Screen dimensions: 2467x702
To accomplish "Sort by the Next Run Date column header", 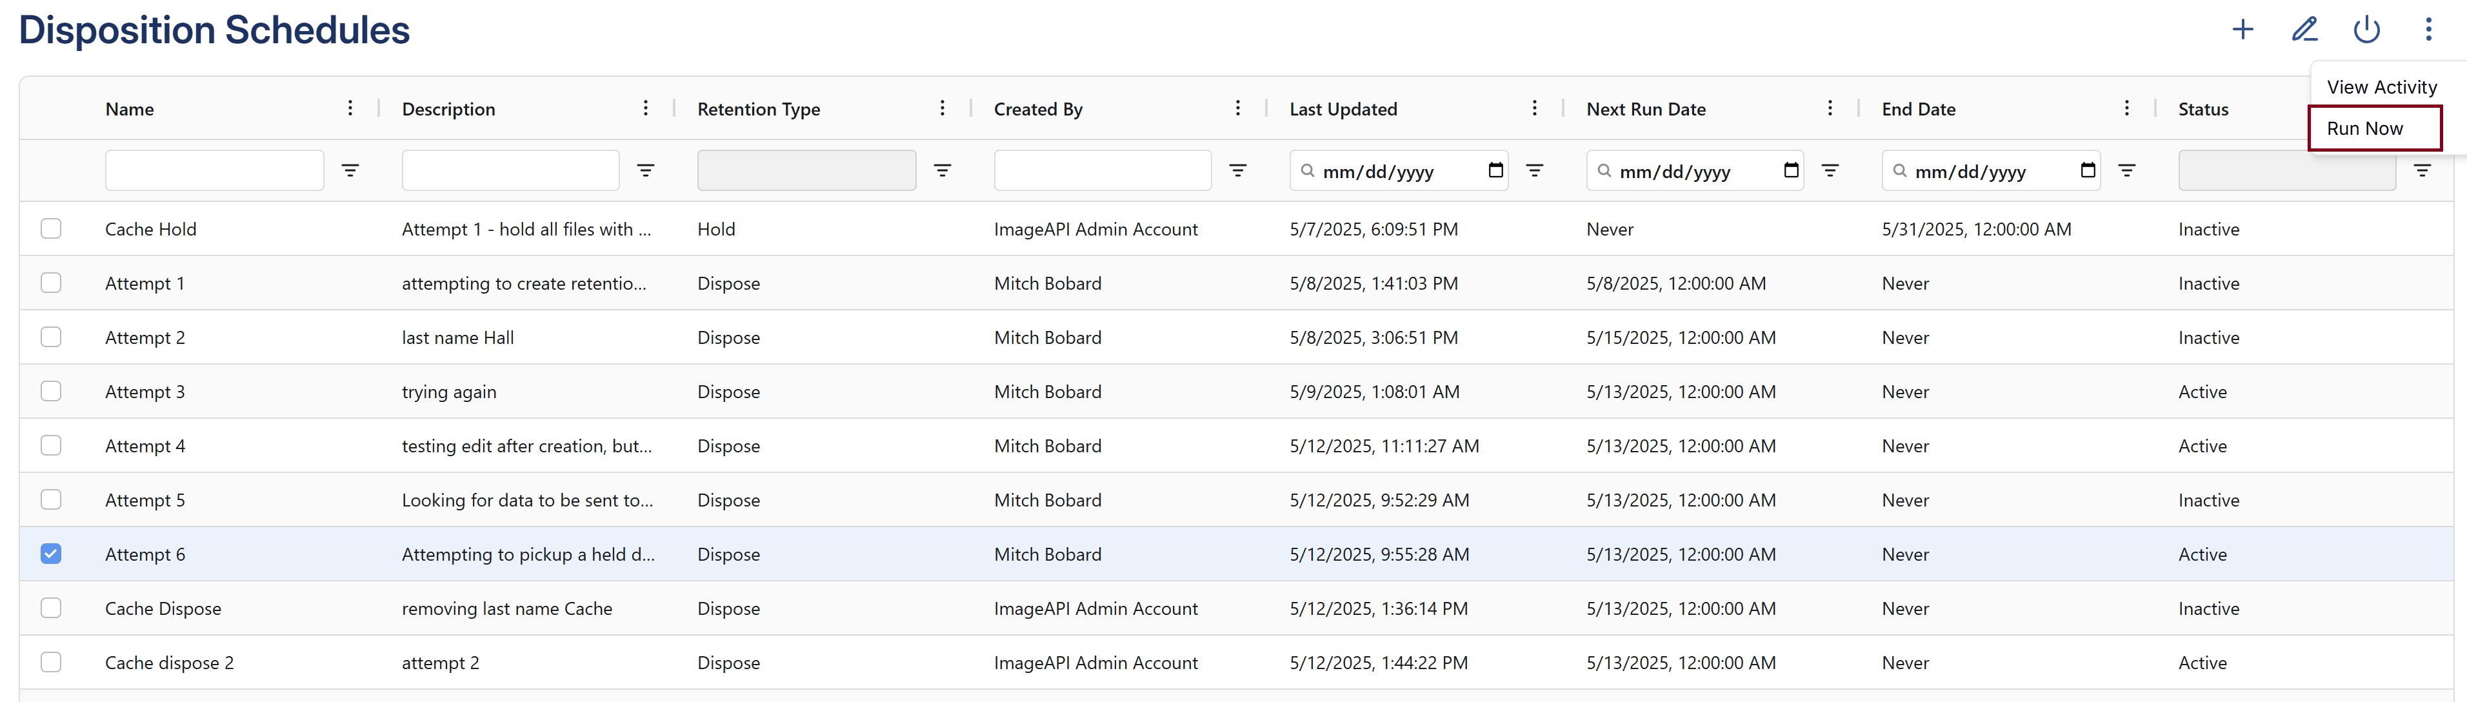I will [1645, 109].
